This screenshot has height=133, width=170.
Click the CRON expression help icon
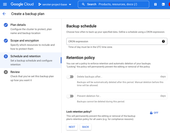coord(163,41)
